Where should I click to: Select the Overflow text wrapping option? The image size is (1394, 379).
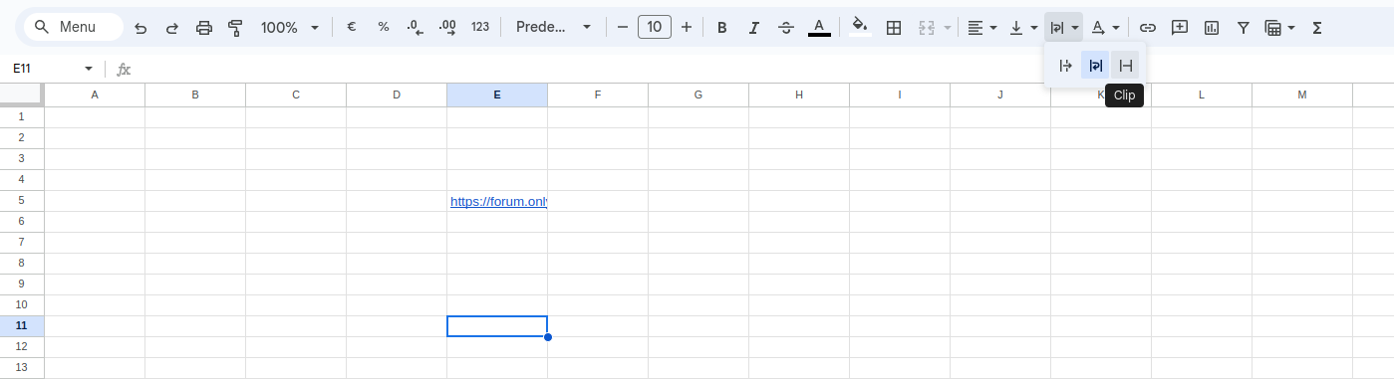1066,66
